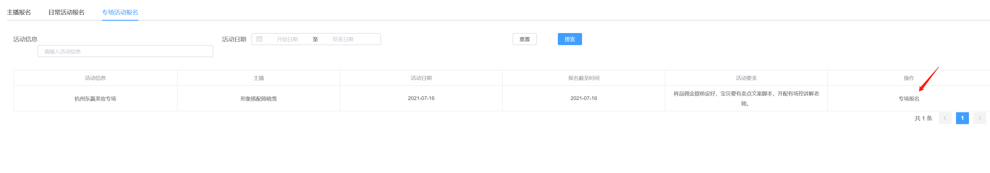The height and width of the screenshot is (173, 990).
Task: Select the 专场活动报名 tab
Action: coord(120,12)
